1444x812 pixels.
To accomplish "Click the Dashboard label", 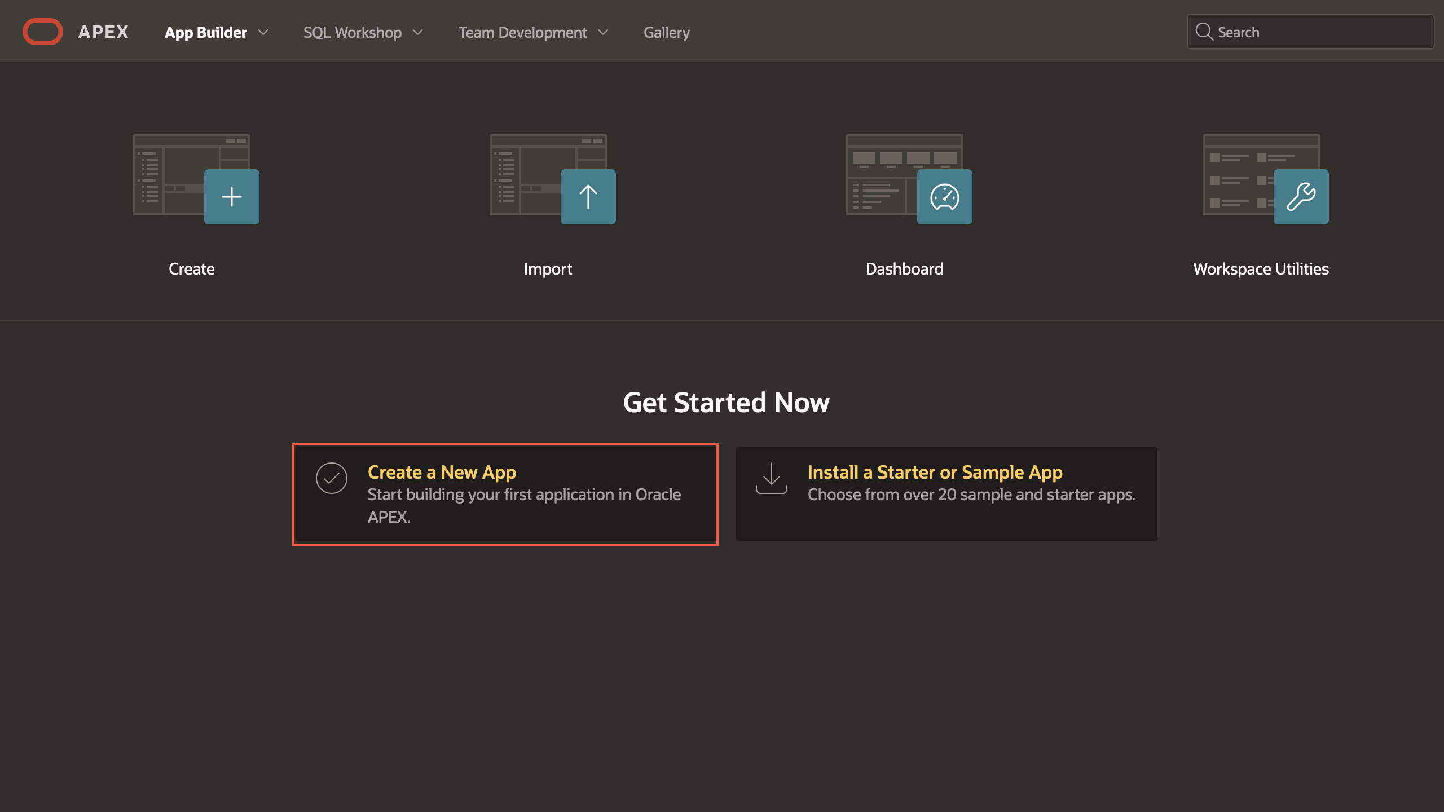I will pos(904,269).
